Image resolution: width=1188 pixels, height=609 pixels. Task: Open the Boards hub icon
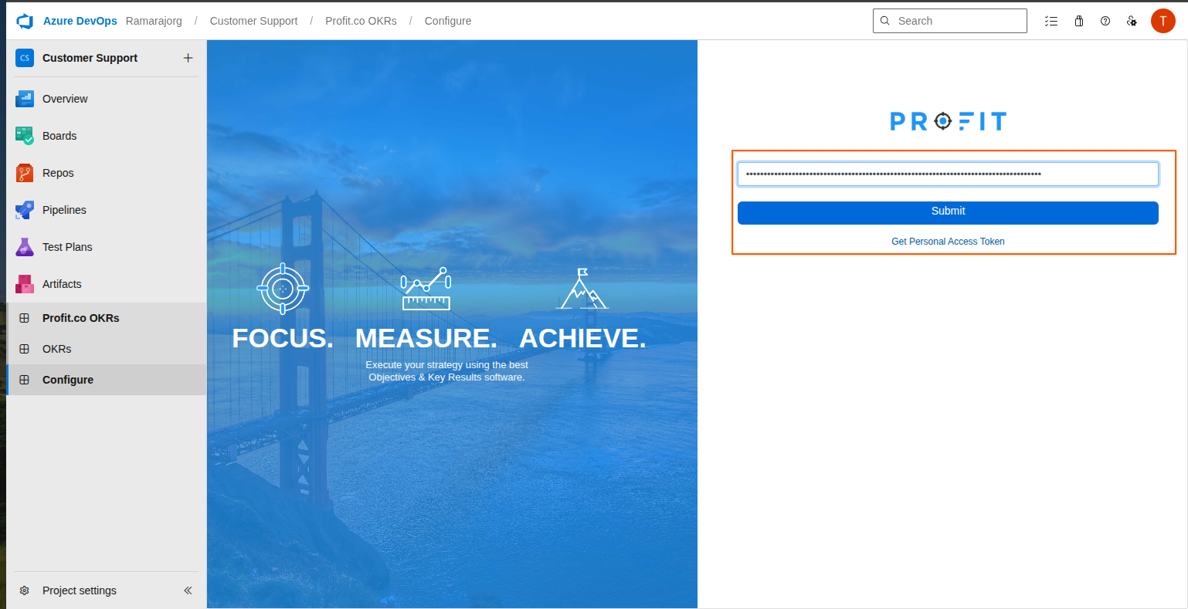[x=25, y=136]
